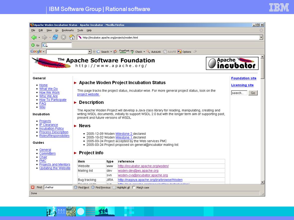Open the IP Clearance sidebar link

click(48, 125)
